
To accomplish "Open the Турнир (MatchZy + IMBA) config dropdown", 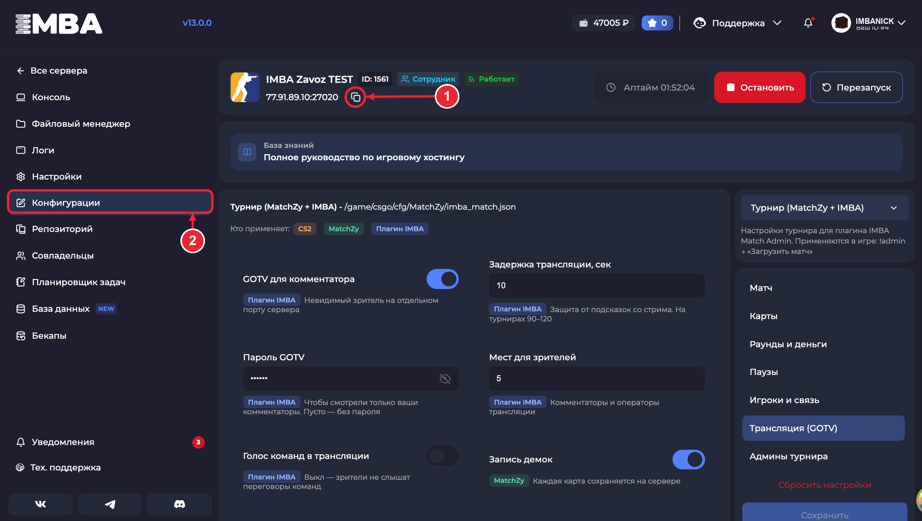I will click(824, 208).
